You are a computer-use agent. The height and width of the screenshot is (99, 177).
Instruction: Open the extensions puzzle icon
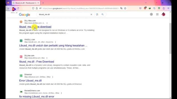[x=164, y=8]
